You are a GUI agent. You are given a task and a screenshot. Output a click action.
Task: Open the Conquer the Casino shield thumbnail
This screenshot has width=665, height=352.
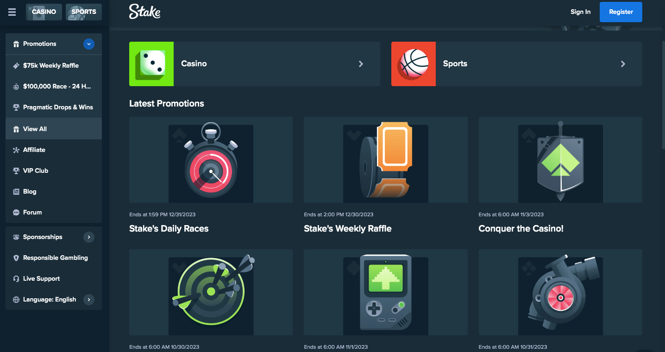coord(560,160)
